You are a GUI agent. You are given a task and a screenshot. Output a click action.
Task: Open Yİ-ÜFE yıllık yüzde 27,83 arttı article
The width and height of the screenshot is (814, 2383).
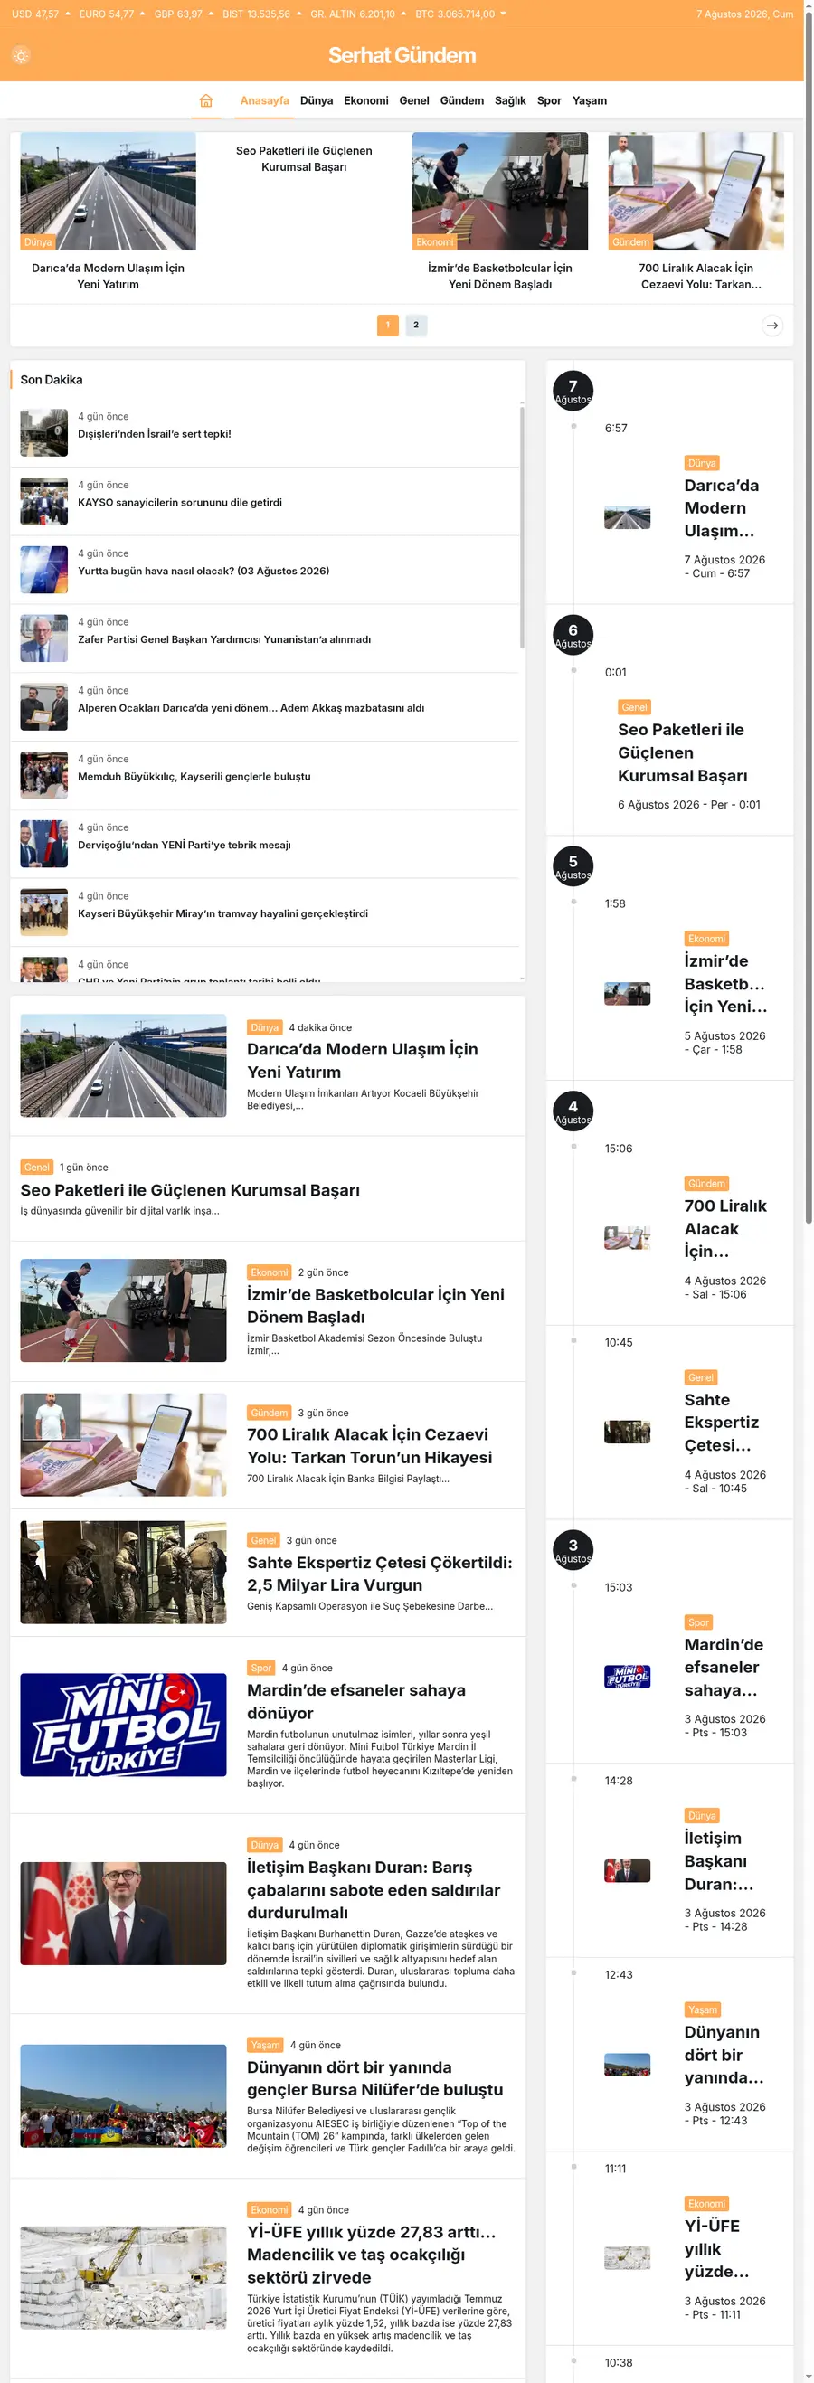[371, 2255]
